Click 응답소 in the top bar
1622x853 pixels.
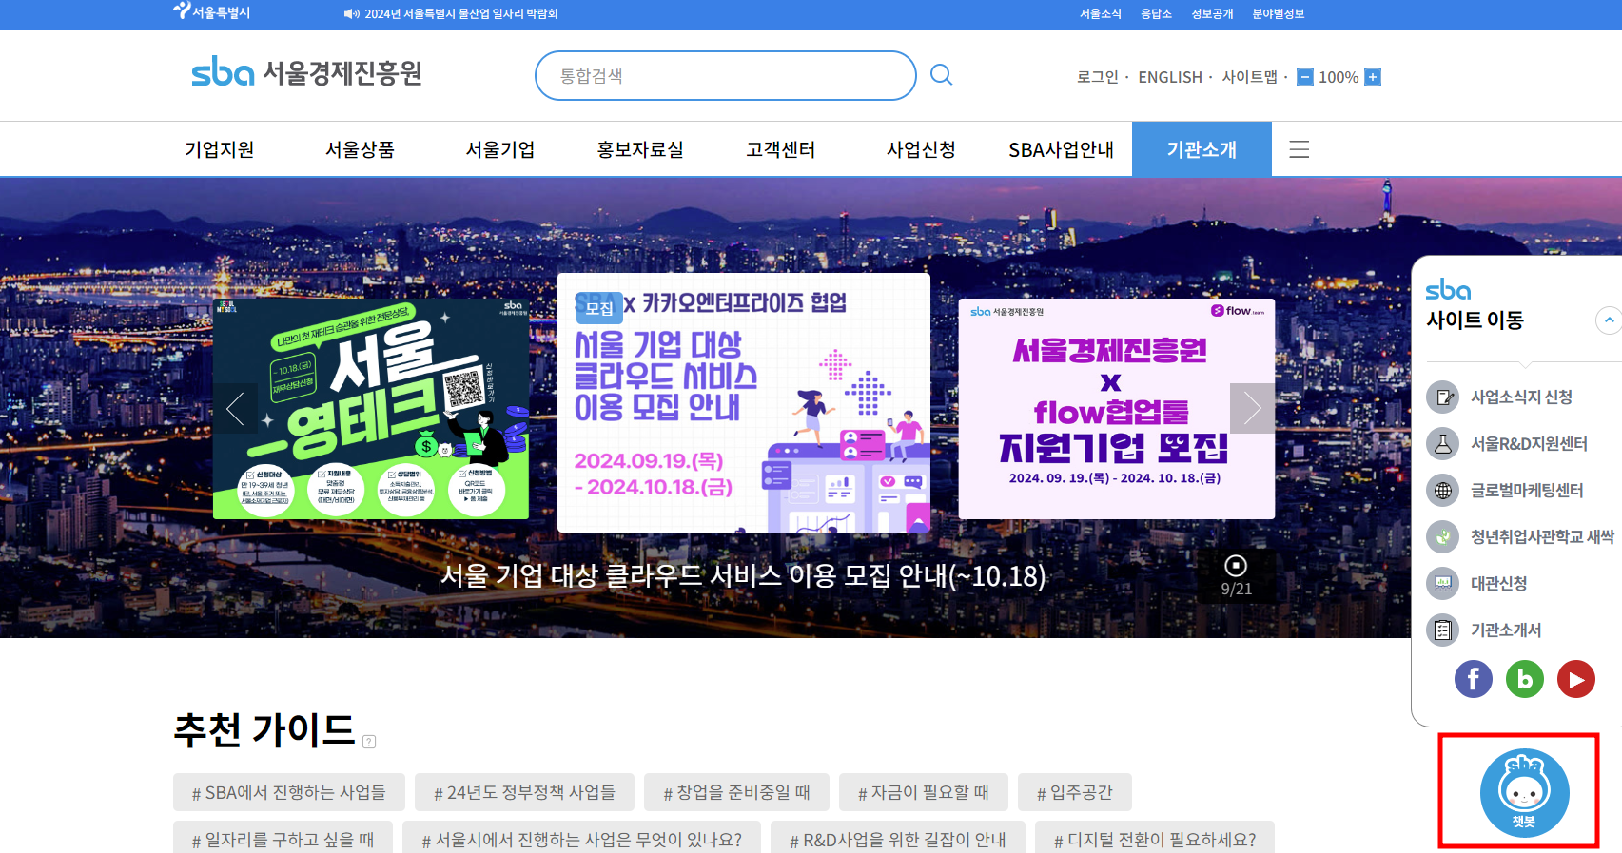coord(1157,13)
